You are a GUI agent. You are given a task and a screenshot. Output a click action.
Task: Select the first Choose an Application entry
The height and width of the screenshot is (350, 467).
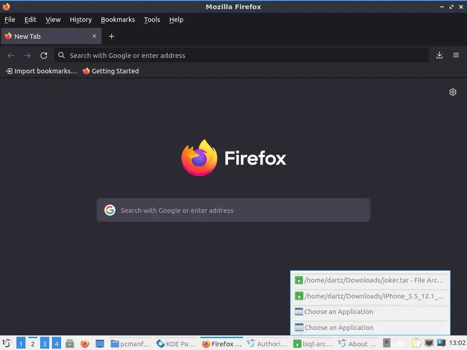pyautogui.click(x=370, y=312)
